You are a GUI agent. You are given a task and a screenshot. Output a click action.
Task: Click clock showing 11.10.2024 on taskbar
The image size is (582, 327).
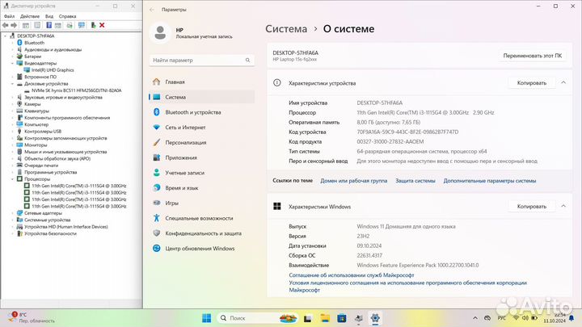click(x=555, y=318)
